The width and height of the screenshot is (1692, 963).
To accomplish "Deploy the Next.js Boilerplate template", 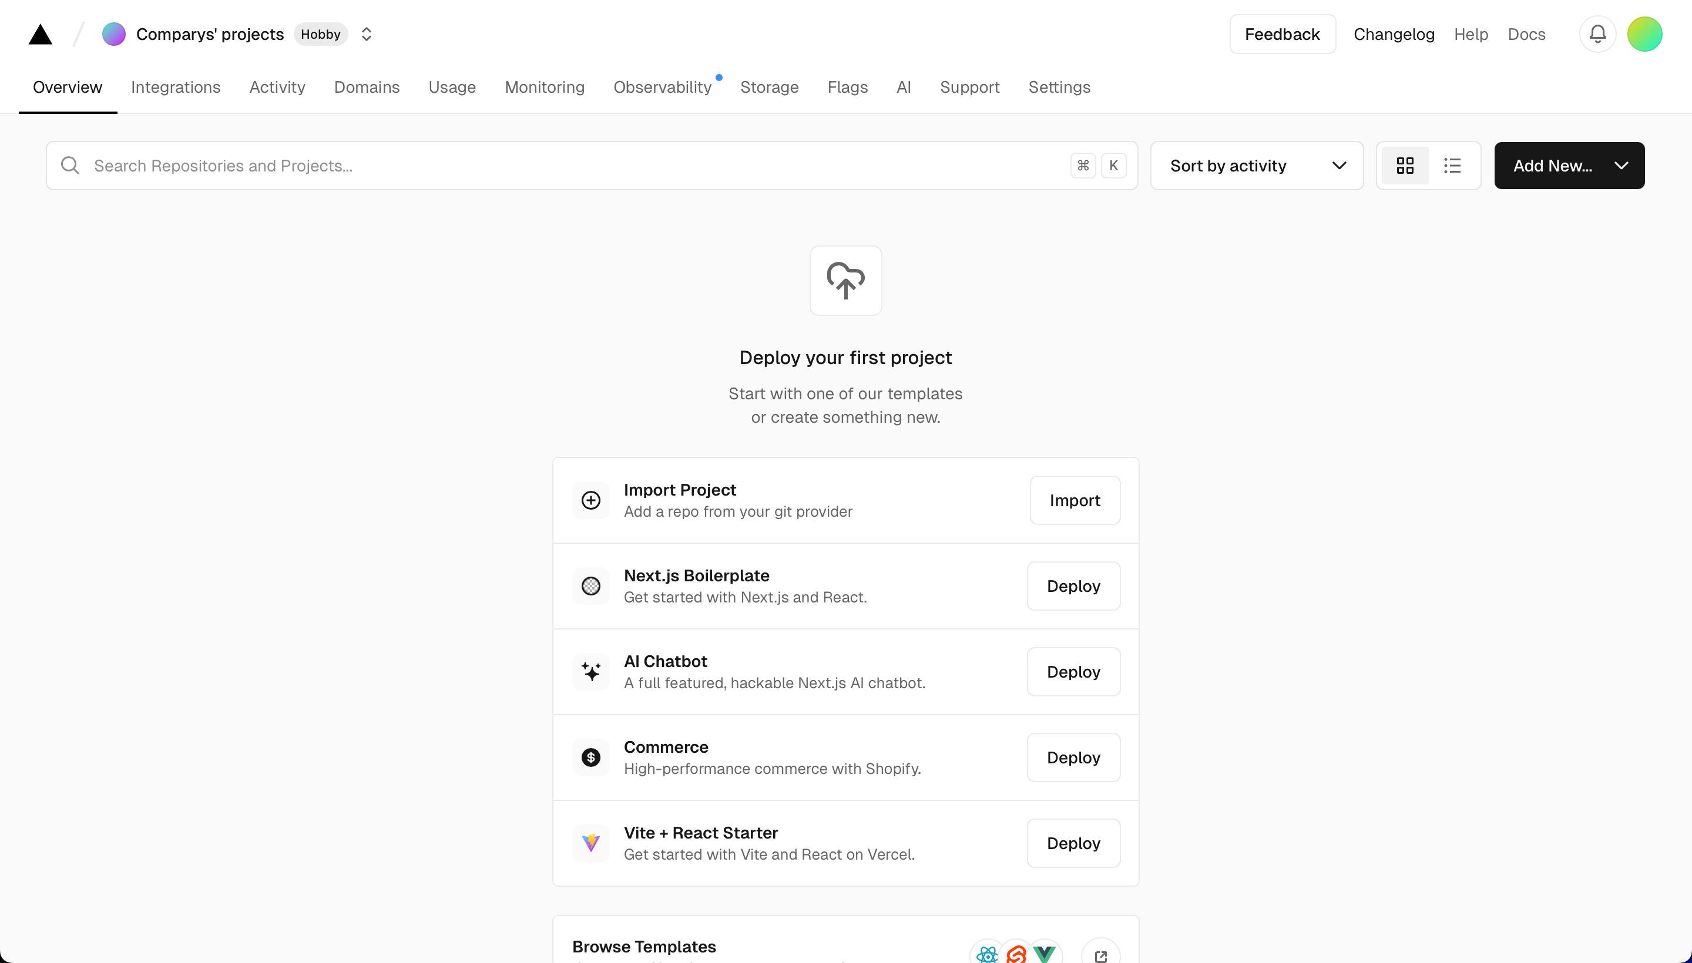I will click(x=1073, y=586).
